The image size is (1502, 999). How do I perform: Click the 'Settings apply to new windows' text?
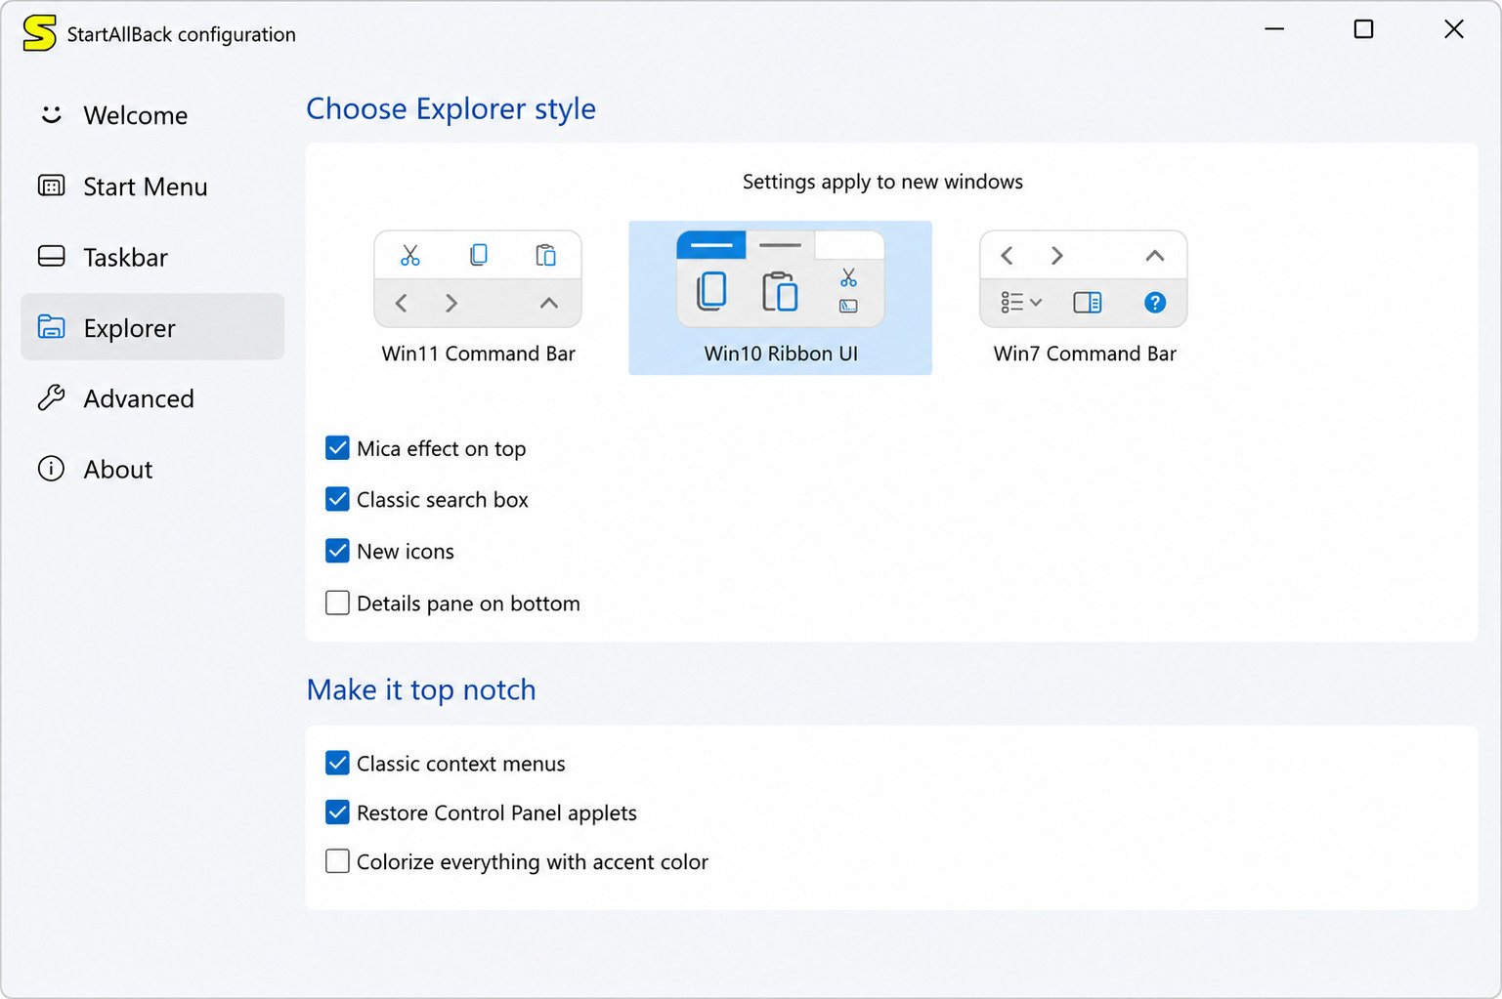point(882,182)
